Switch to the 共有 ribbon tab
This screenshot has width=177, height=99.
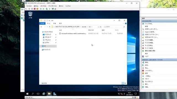[x=54, y=23]
